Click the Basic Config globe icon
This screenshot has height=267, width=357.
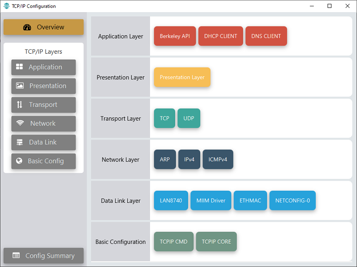[x=19, y=161]
